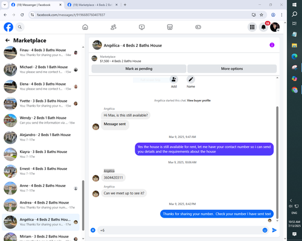Open the Facebook menu grid icon

point(252,27)
